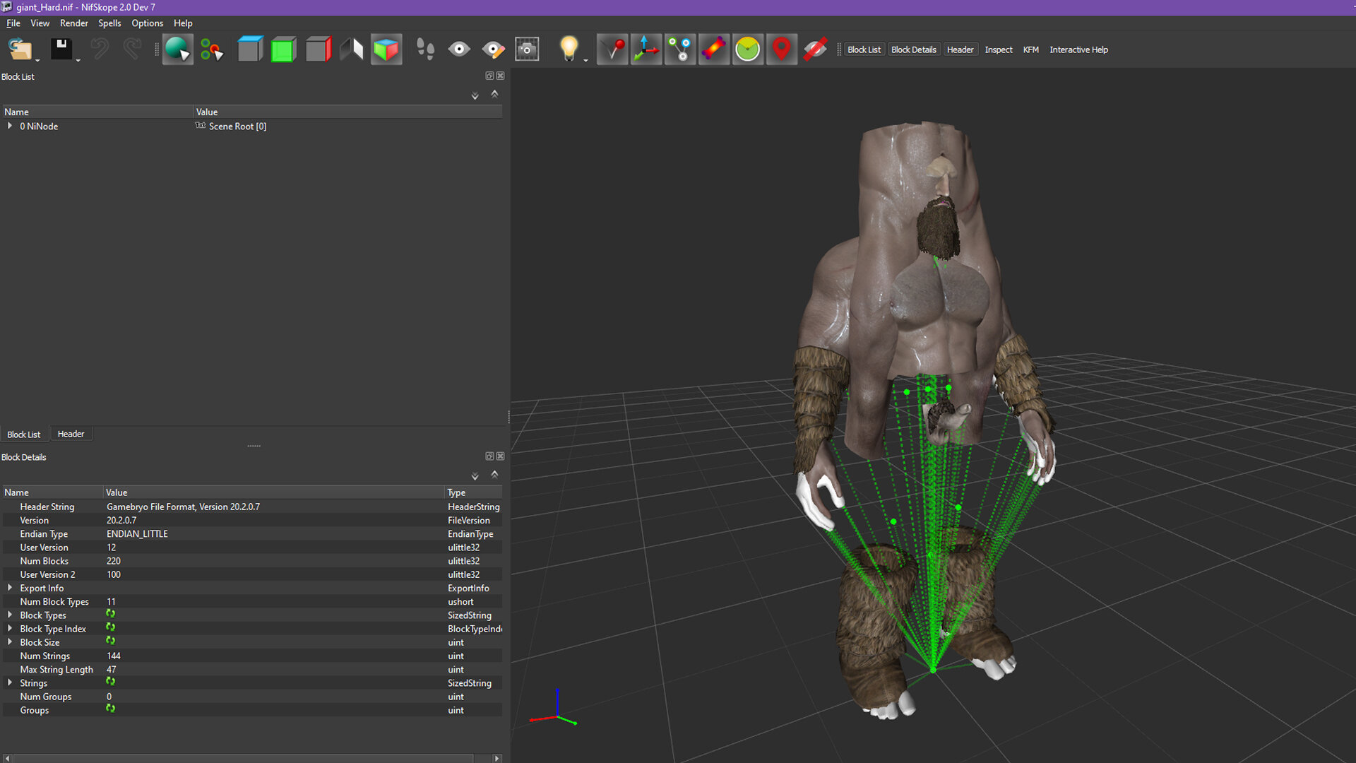Toggle the hidden-eye with red slash button
The image size is (1356, 763).
point(815,49)
